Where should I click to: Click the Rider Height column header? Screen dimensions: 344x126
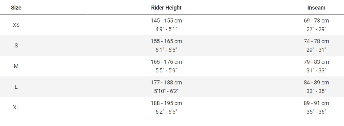166,8
